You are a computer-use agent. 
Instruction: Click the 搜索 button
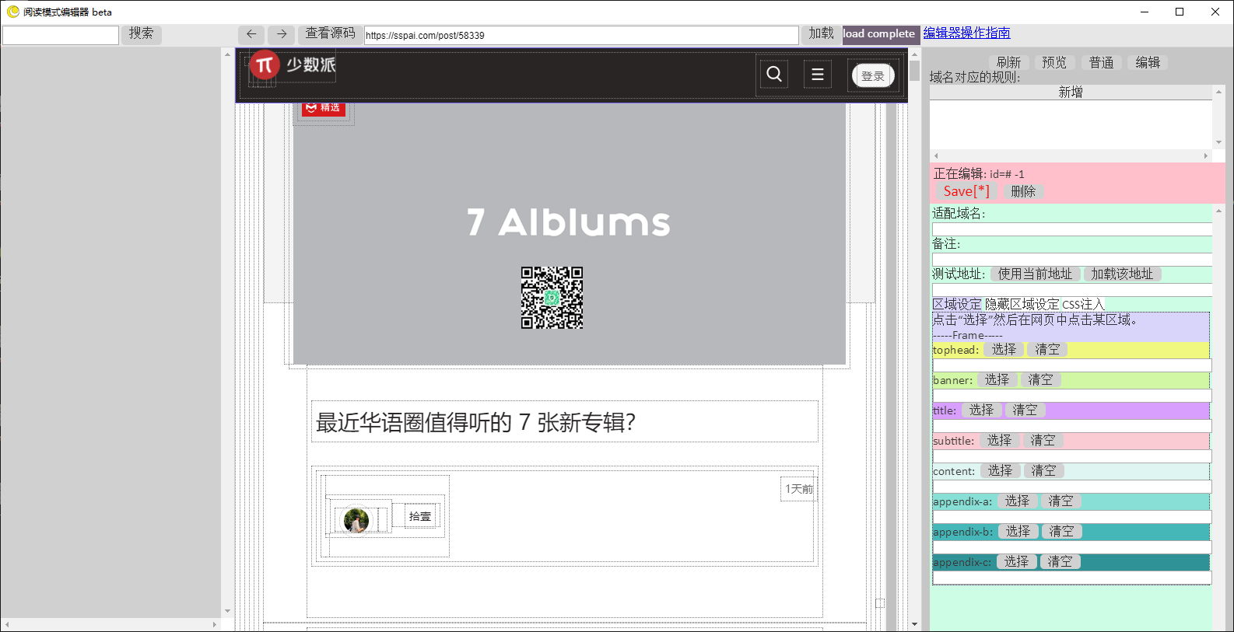click(x=141, y=34)
